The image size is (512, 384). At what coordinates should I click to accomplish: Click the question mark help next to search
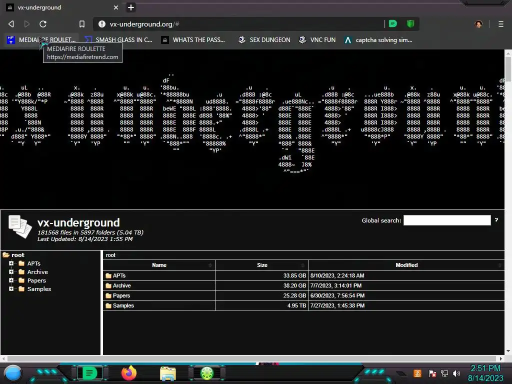[496, 220]
